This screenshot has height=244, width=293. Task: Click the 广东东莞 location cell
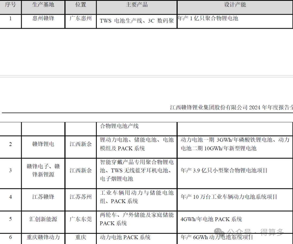tap(81, 222)
